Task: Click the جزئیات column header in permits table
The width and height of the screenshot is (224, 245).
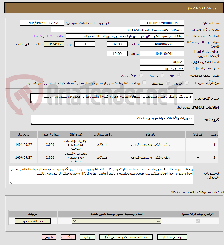Action: click(x=33, y=214)
